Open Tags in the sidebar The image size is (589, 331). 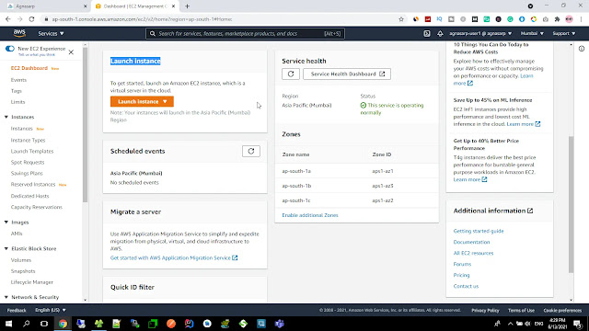click(x=17, y=91)
